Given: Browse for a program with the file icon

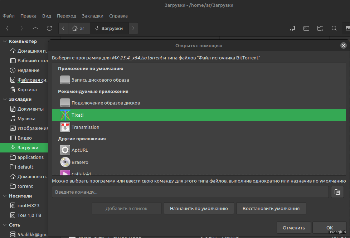Looking at the screenshot, I should pos(337,192).
